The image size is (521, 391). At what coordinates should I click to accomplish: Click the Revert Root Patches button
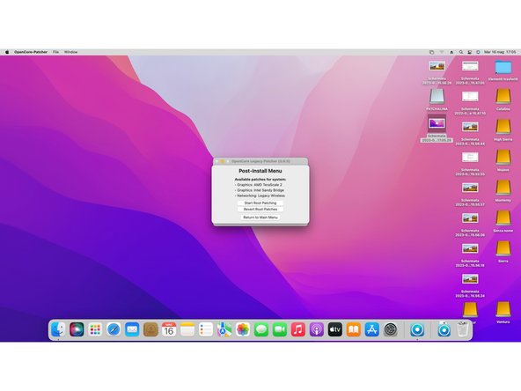coord(260,209)
